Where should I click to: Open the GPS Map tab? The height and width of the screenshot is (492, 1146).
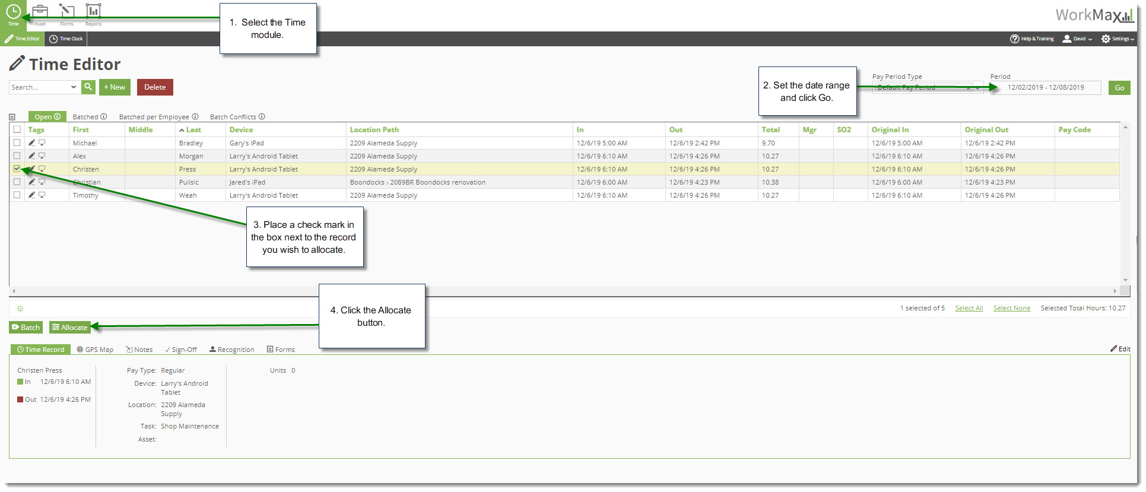pos(95,350)
